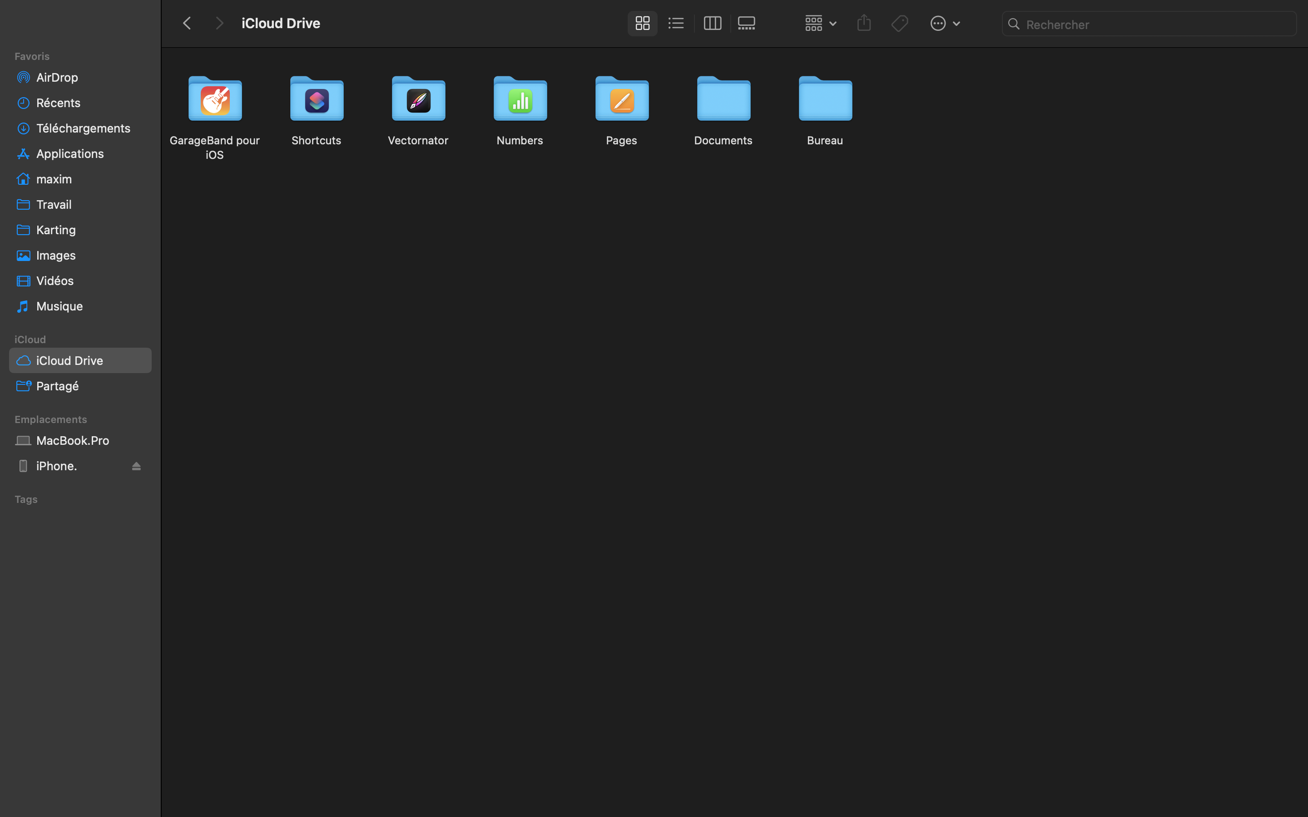Switch to list view
Viewport: 1308px width, 817px height.
coord(676,23)
